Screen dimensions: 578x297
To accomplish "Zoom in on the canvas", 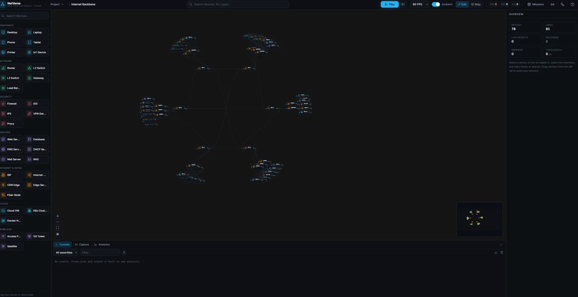I will pos(57,216).
